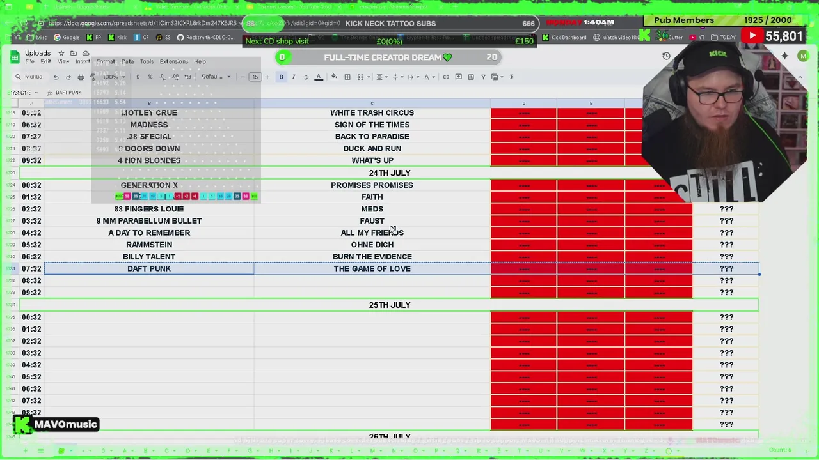Open the Borders tool
This screenshot has width=819, height=460.
[347, 77]
